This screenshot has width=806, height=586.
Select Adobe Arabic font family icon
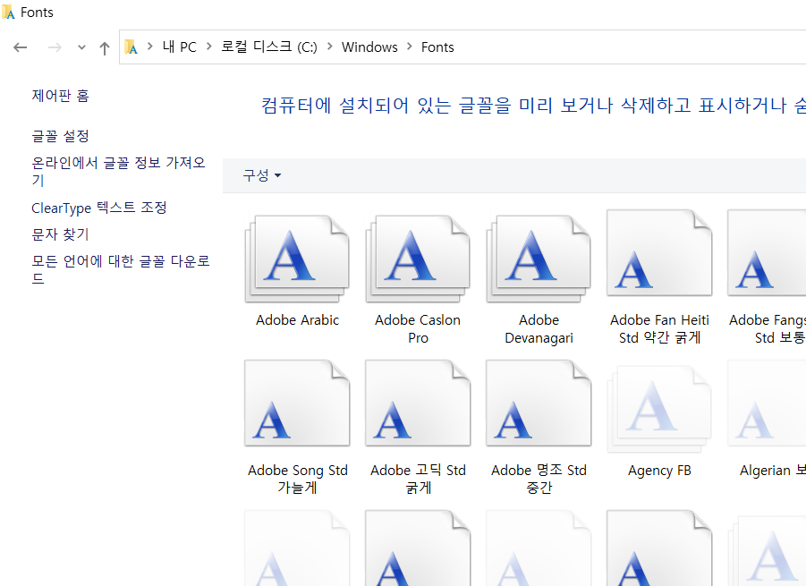297,259
